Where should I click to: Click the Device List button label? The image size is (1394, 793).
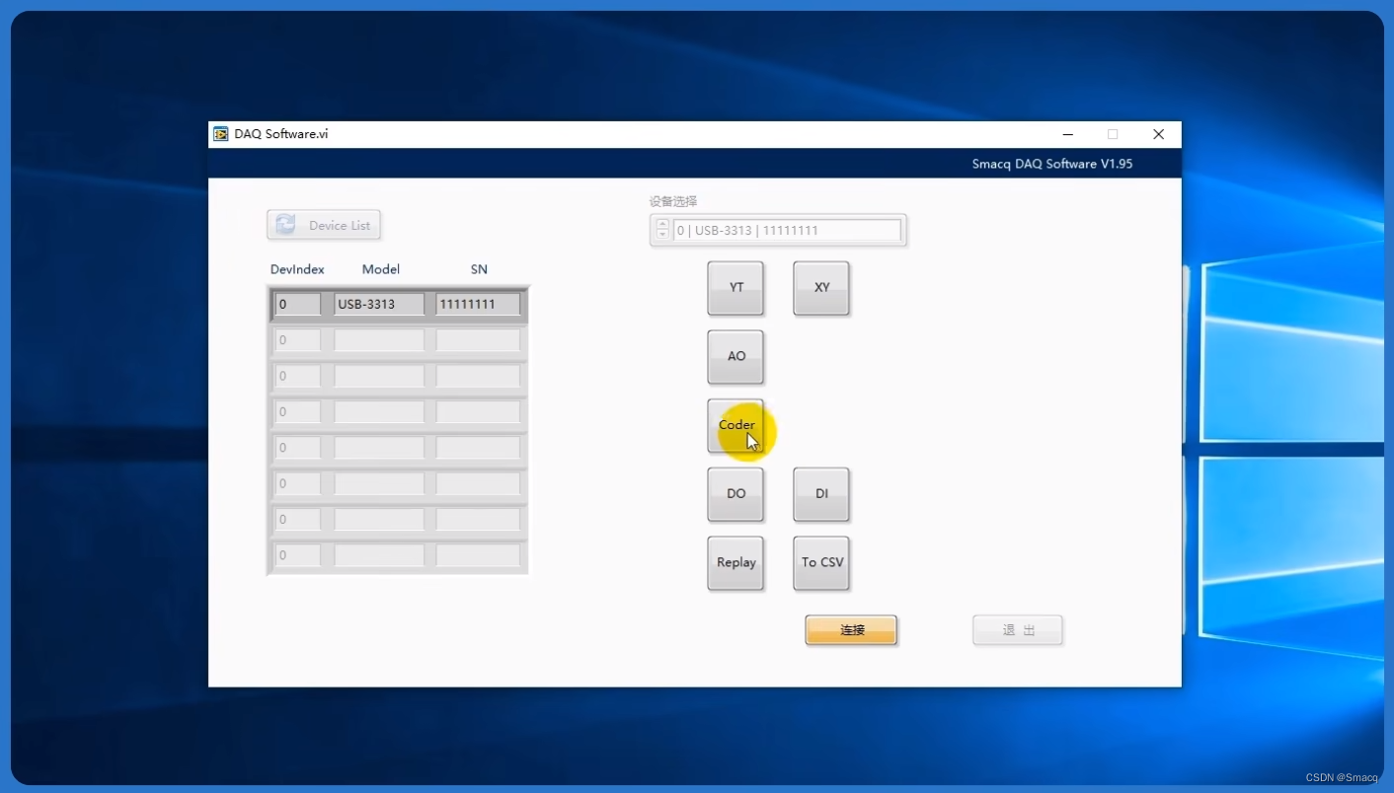340,226
